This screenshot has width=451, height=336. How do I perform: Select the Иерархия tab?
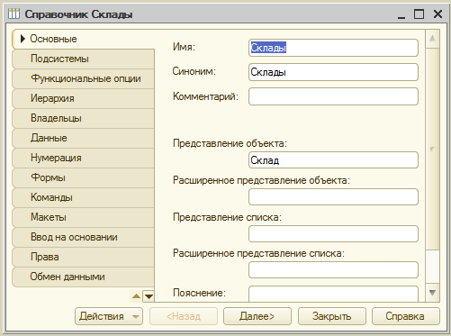[83, 98]
